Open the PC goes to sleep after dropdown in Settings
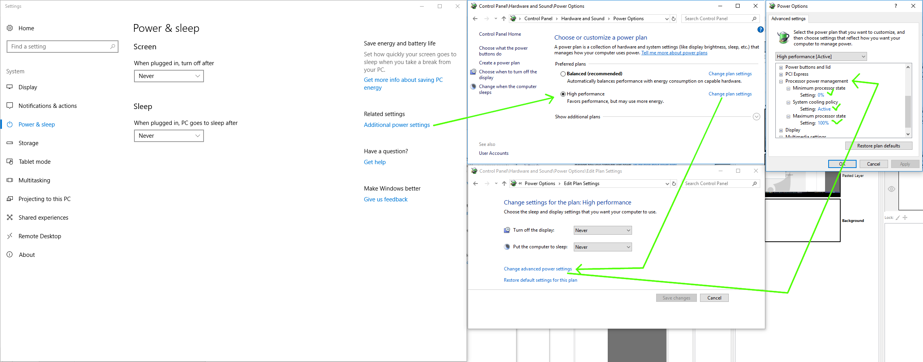923x362 pixels. coord(169,136)
